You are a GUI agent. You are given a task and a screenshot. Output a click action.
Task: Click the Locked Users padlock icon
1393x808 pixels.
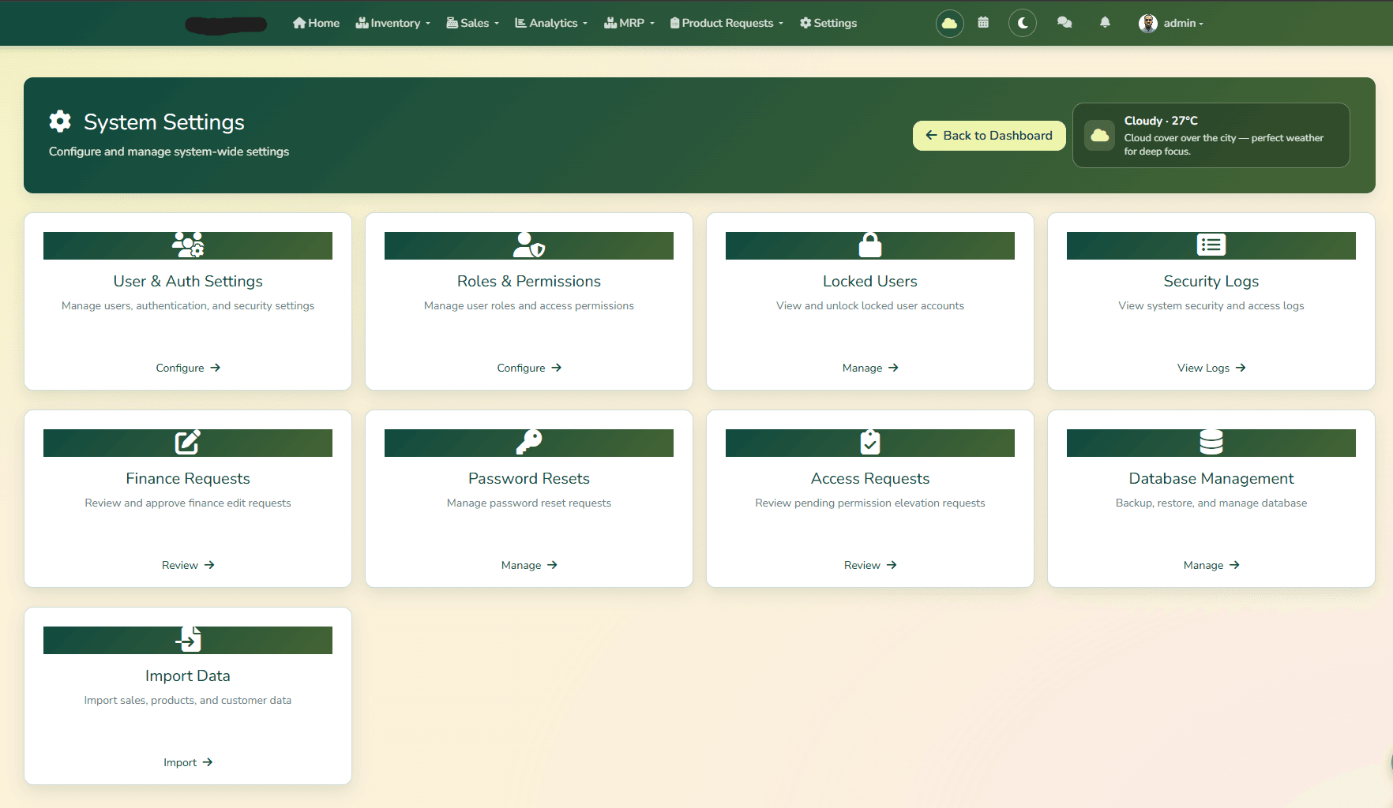point(870,245)
